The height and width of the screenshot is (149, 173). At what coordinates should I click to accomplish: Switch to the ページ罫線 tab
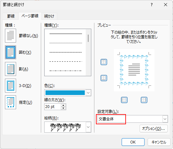click(30, 16)
